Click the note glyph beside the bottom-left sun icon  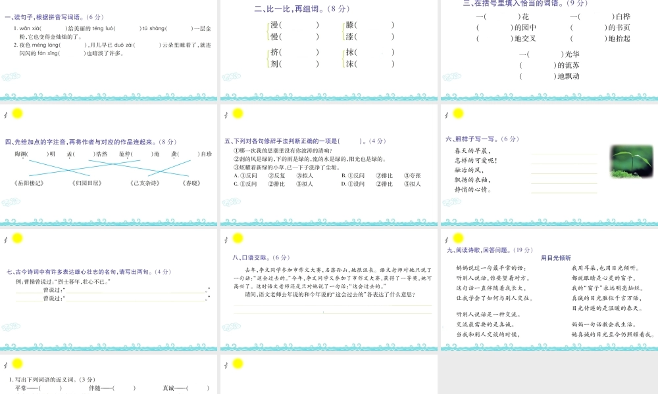pos(5,365)
